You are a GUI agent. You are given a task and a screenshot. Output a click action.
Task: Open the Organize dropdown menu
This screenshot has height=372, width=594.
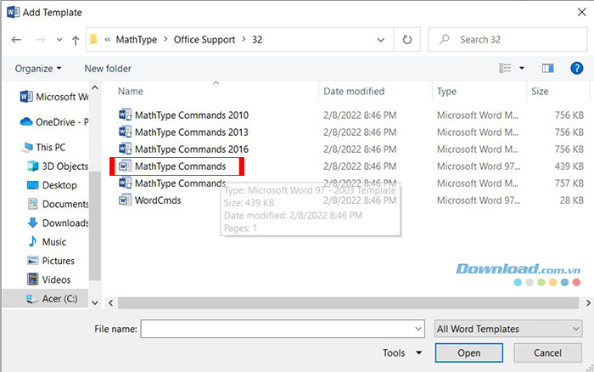coord(38,68)
